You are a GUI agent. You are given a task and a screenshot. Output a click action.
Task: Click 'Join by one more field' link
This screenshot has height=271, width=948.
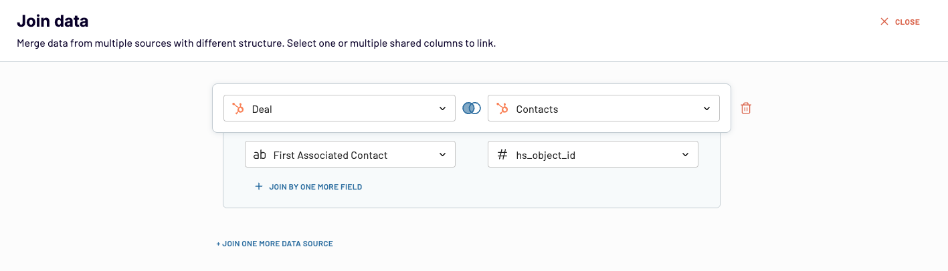click(x=315, y=187)
